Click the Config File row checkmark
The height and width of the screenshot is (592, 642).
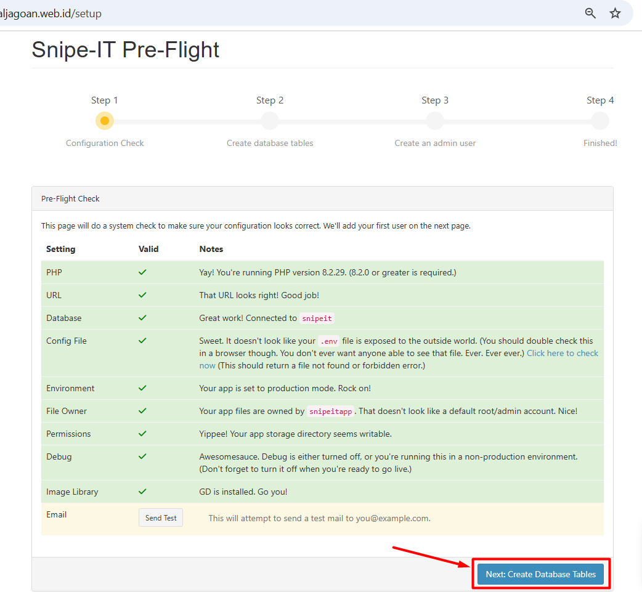(x=142, y=341)
